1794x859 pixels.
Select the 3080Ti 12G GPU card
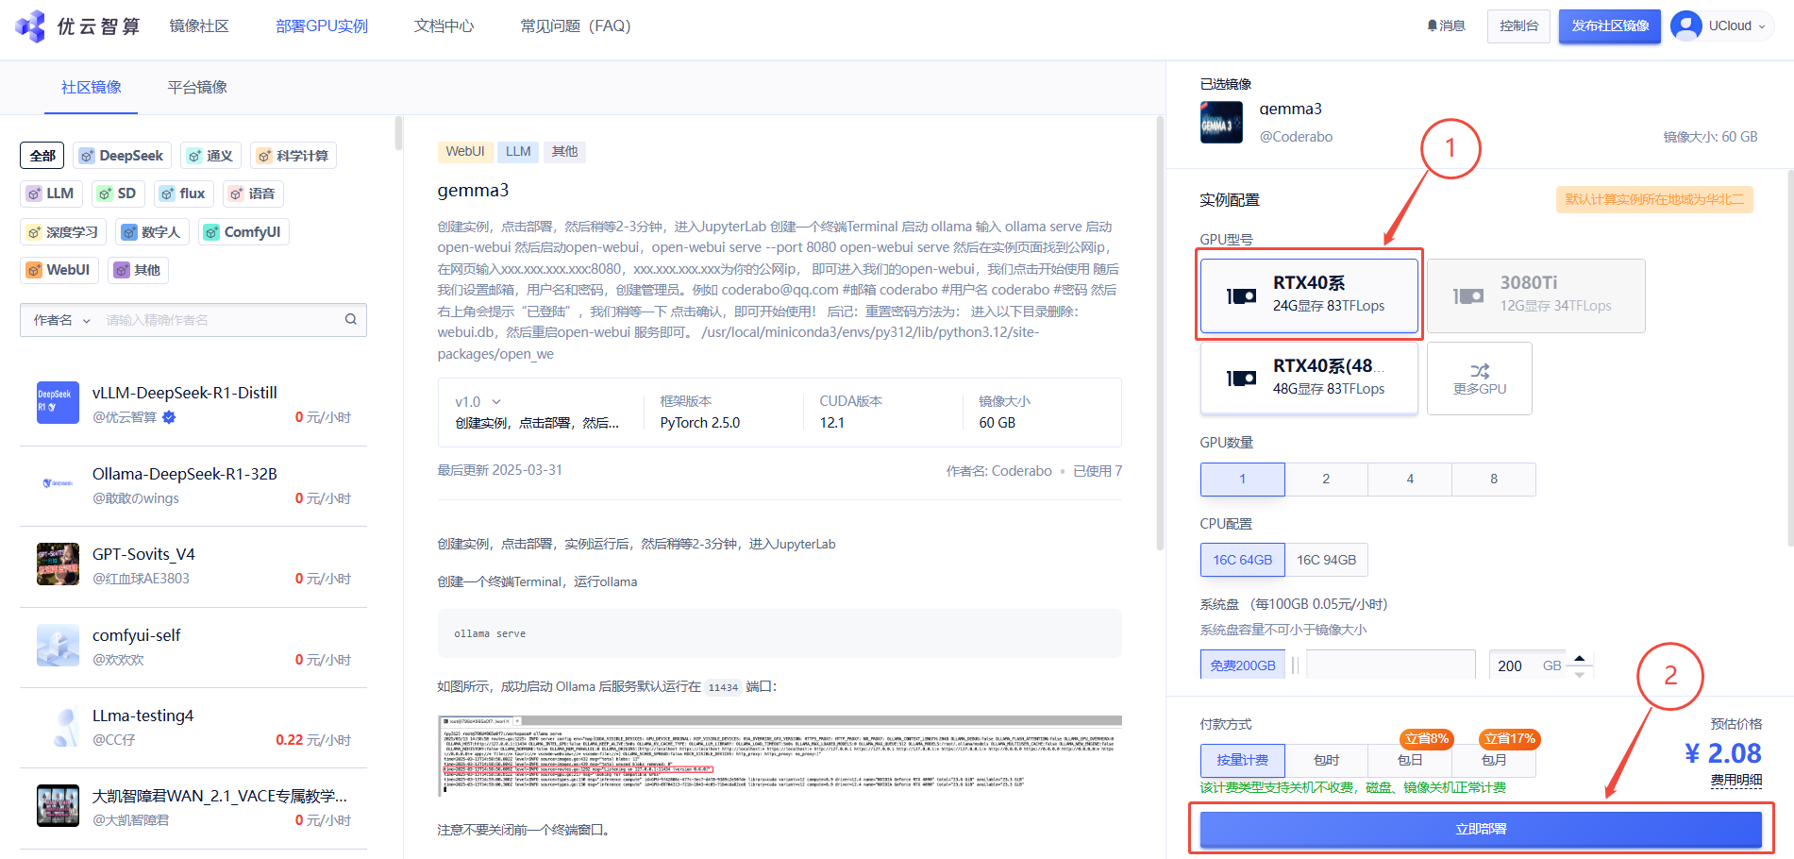point(1536,295)
